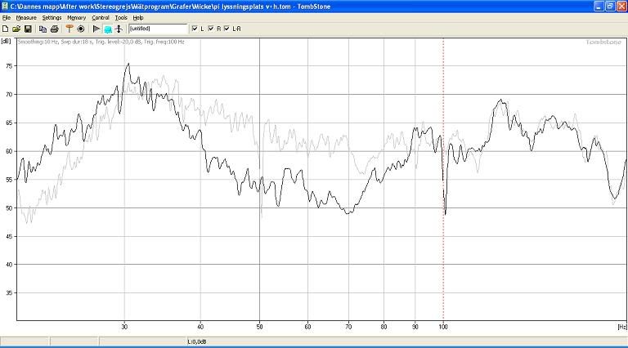Click the black anchor-shaped icon beside the name field

click(x=119, y=29)
